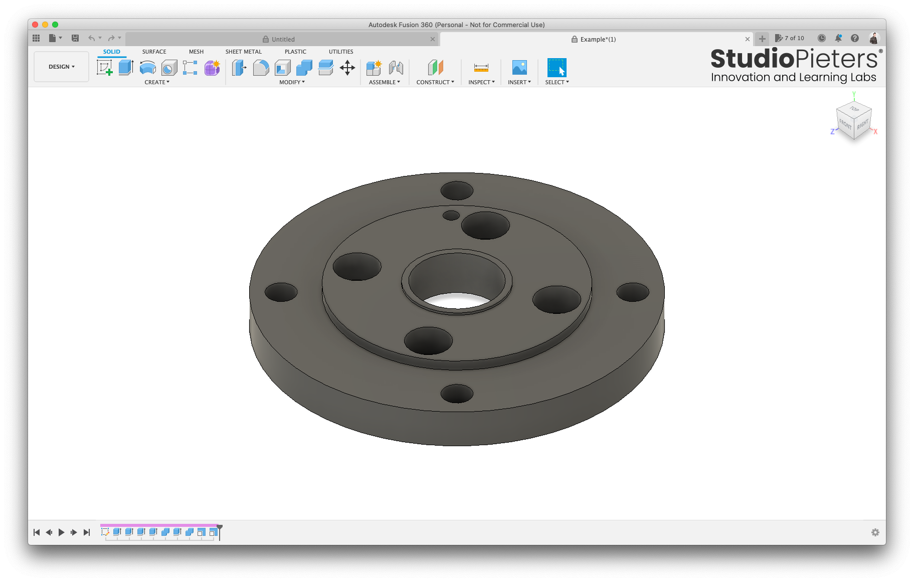Select the Press Pull tool
Viewport: 914px width, 582px height.
click(x=239, y=68)
